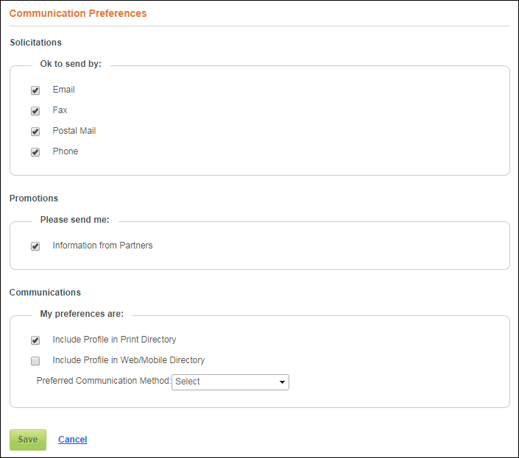Viewport: 519px width, 458px height.
Task: Uncheck Information from Partners checkbox
Action: [x=35, y=246]
